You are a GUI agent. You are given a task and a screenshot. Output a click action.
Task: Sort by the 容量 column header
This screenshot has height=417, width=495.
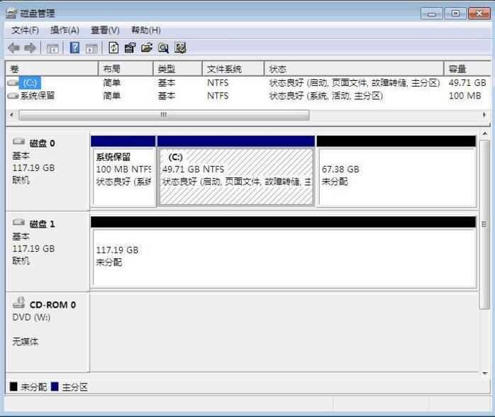(467, 69)
